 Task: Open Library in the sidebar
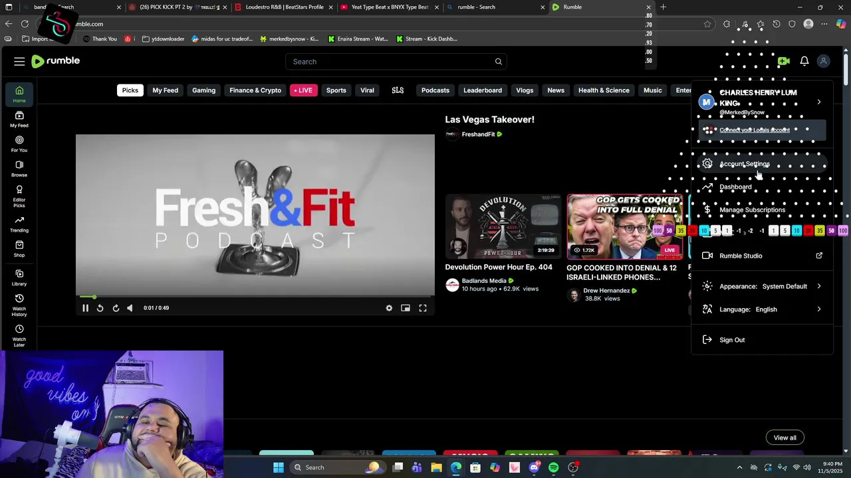tap(19, 278)
